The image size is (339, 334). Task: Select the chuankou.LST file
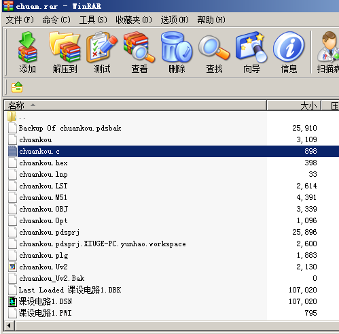click(x=43, y=186)
